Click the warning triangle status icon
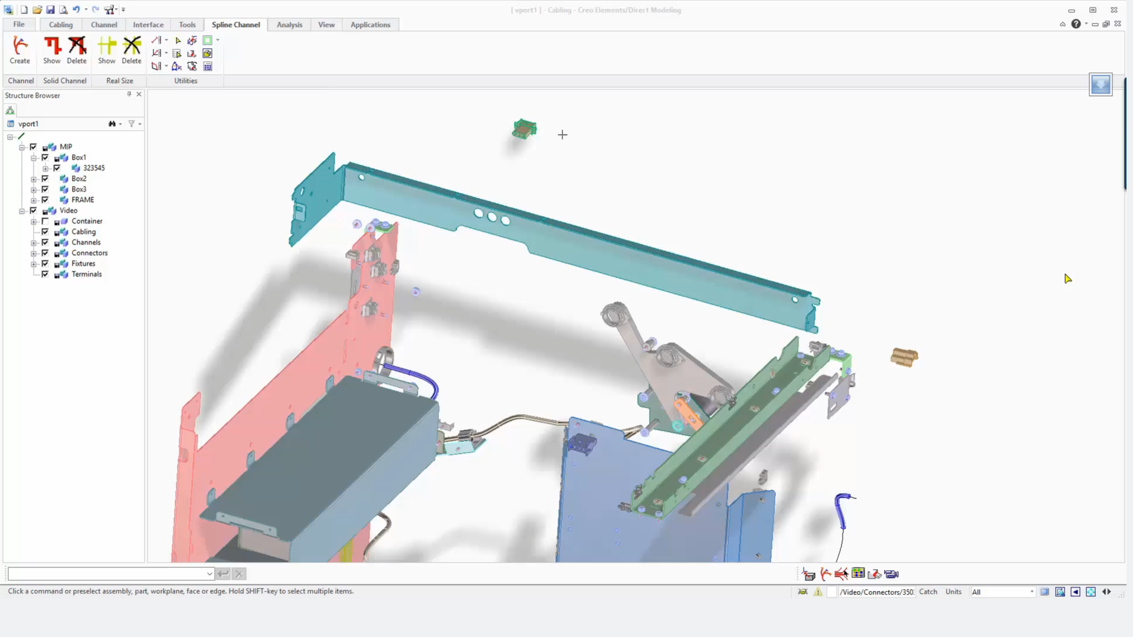Screen dimensions: 1133x637 (818, 592)
